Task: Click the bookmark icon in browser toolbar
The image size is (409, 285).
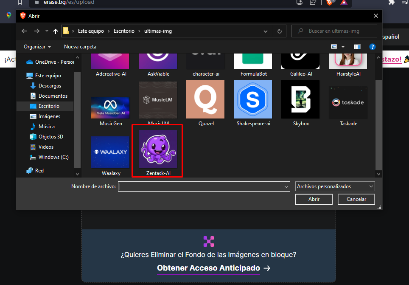Action: 20,3
